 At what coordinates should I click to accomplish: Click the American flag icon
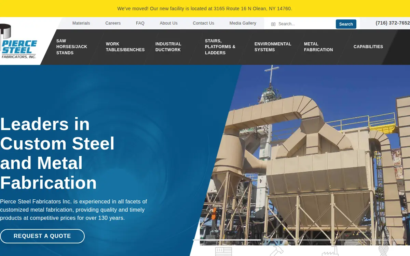pos(223,252)
